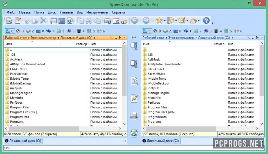This screenshot has height=154, width=268.
Task: Select AllMyTube Downloaded in left panel
Action: (x=27, y=64)
